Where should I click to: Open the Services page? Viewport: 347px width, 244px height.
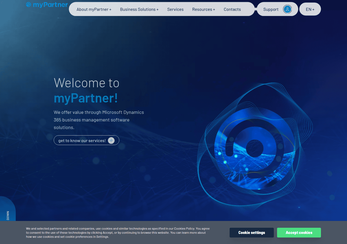(175, 9)
